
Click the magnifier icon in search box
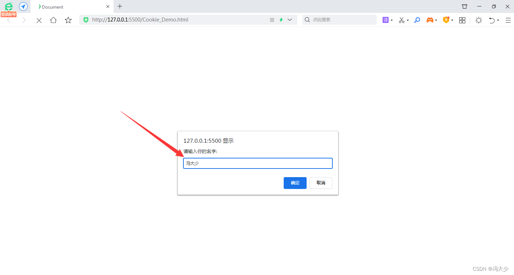[307, 20]
